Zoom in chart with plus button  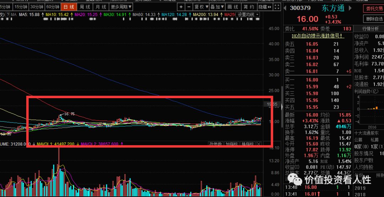(181, 7)
